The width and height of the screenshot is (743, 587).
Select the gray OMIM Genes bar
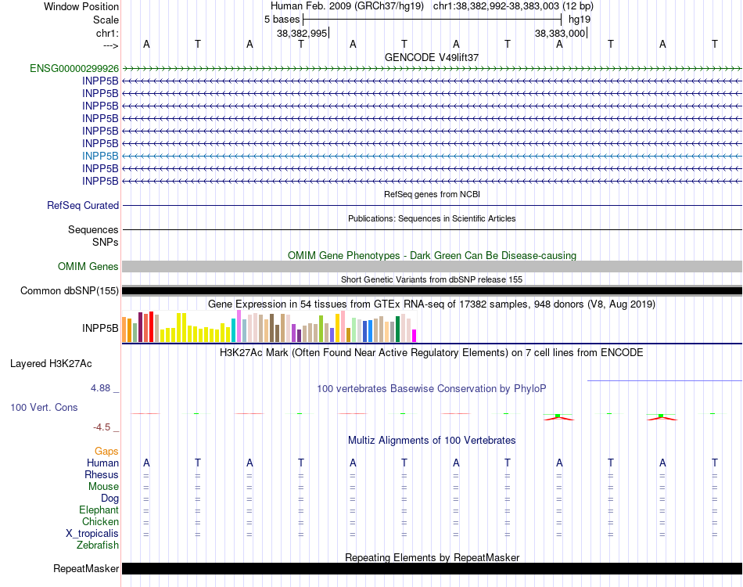(x=432, y=266)
